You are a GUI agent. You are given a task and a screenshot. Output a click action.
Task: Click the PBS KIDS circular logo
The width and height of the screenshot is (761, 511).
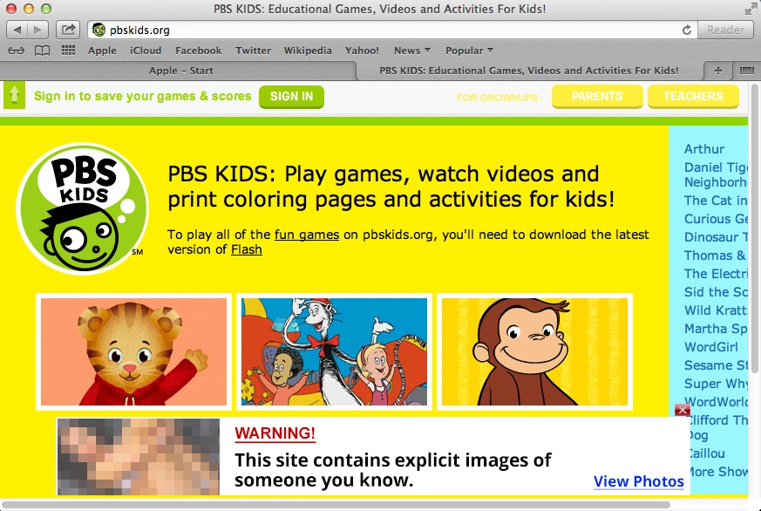(84, 209)
